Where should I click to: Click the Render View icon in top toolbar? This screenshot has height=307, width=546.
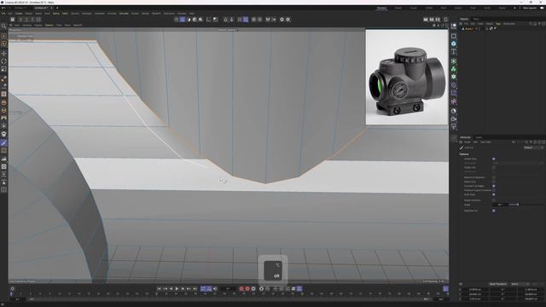[426, 20]
